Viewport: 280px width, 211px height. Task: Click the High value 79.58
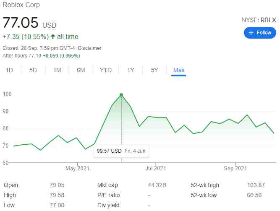[57, 195]
